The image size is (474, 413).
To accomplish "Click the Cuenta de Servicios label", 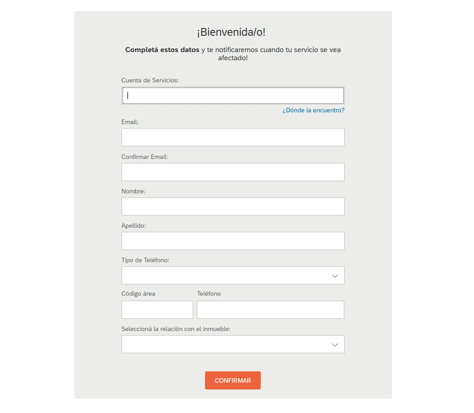I will pos(150,80).
